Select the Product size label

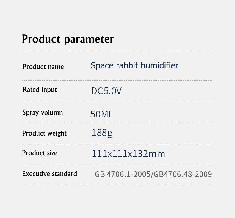pyautogui.click(x=40, y=153)
